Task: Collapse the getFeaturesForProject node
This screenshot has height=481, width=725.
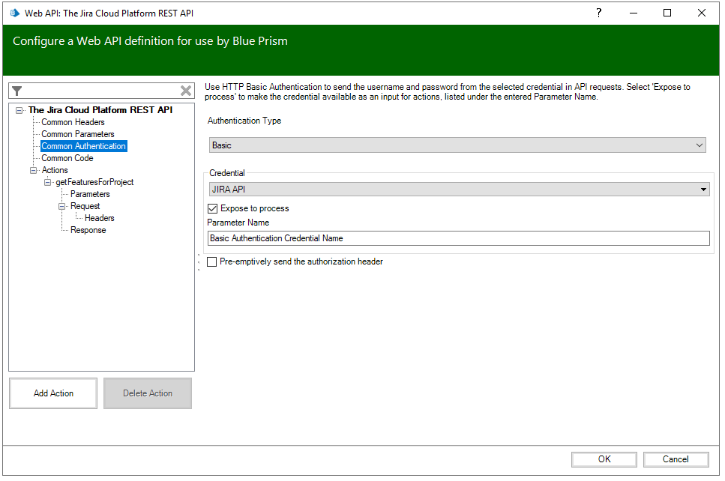Action: coord(48,182)
